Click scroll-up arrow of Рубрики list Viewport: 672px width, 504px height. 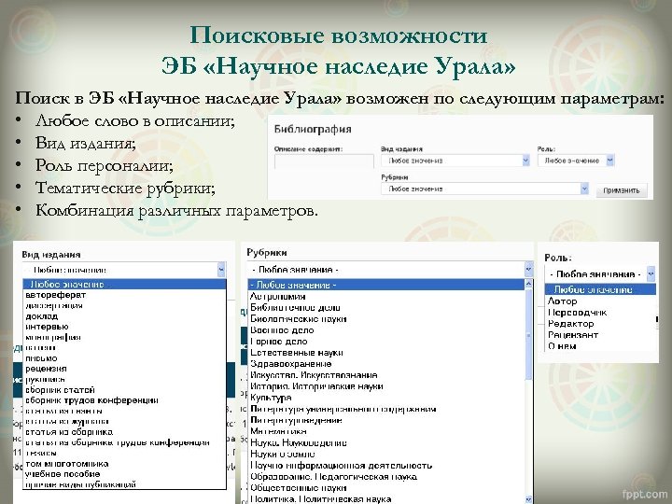pyautogui.click(x=528, y=284)
